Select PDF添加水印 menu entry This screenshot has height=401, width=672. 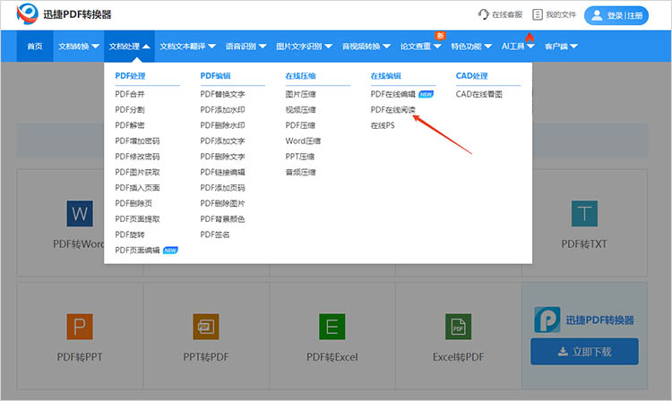click(222, 110)
